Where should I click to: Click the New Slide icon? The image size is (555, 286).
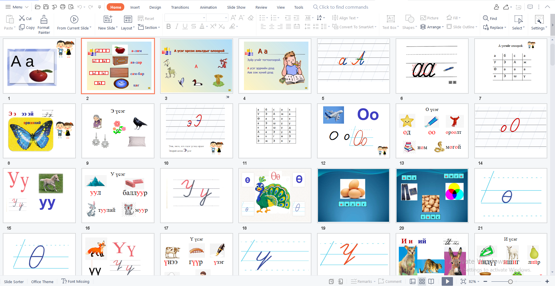pyautogui.click(x=108, y=19)
